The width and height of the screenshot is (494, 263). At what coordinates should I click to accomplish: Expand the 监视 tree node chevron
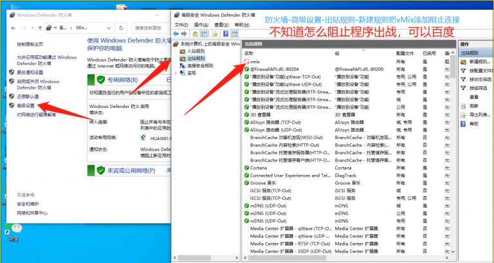[x=176, y=73]
